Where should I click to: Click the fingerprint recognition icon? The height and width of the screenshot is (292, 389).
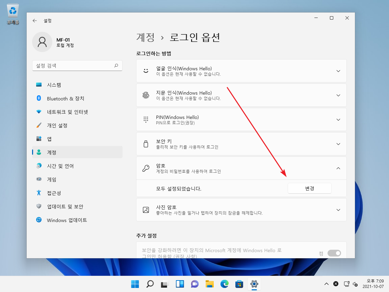pos(146,95)
